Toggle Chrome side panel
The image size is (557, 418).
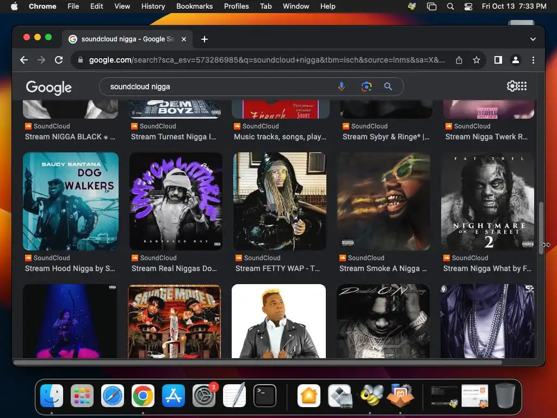tap(498, 60)
